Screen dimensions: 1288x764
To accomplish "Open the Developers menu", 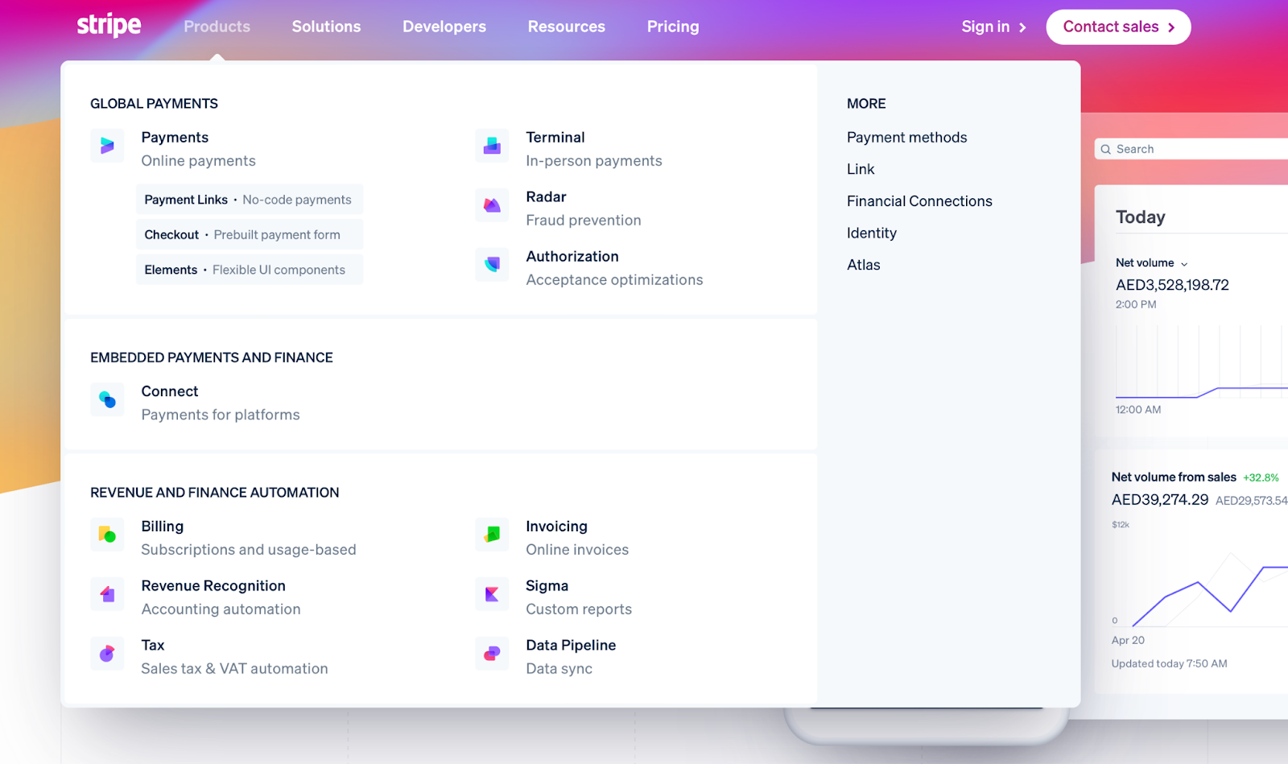I will click(444, 27).
